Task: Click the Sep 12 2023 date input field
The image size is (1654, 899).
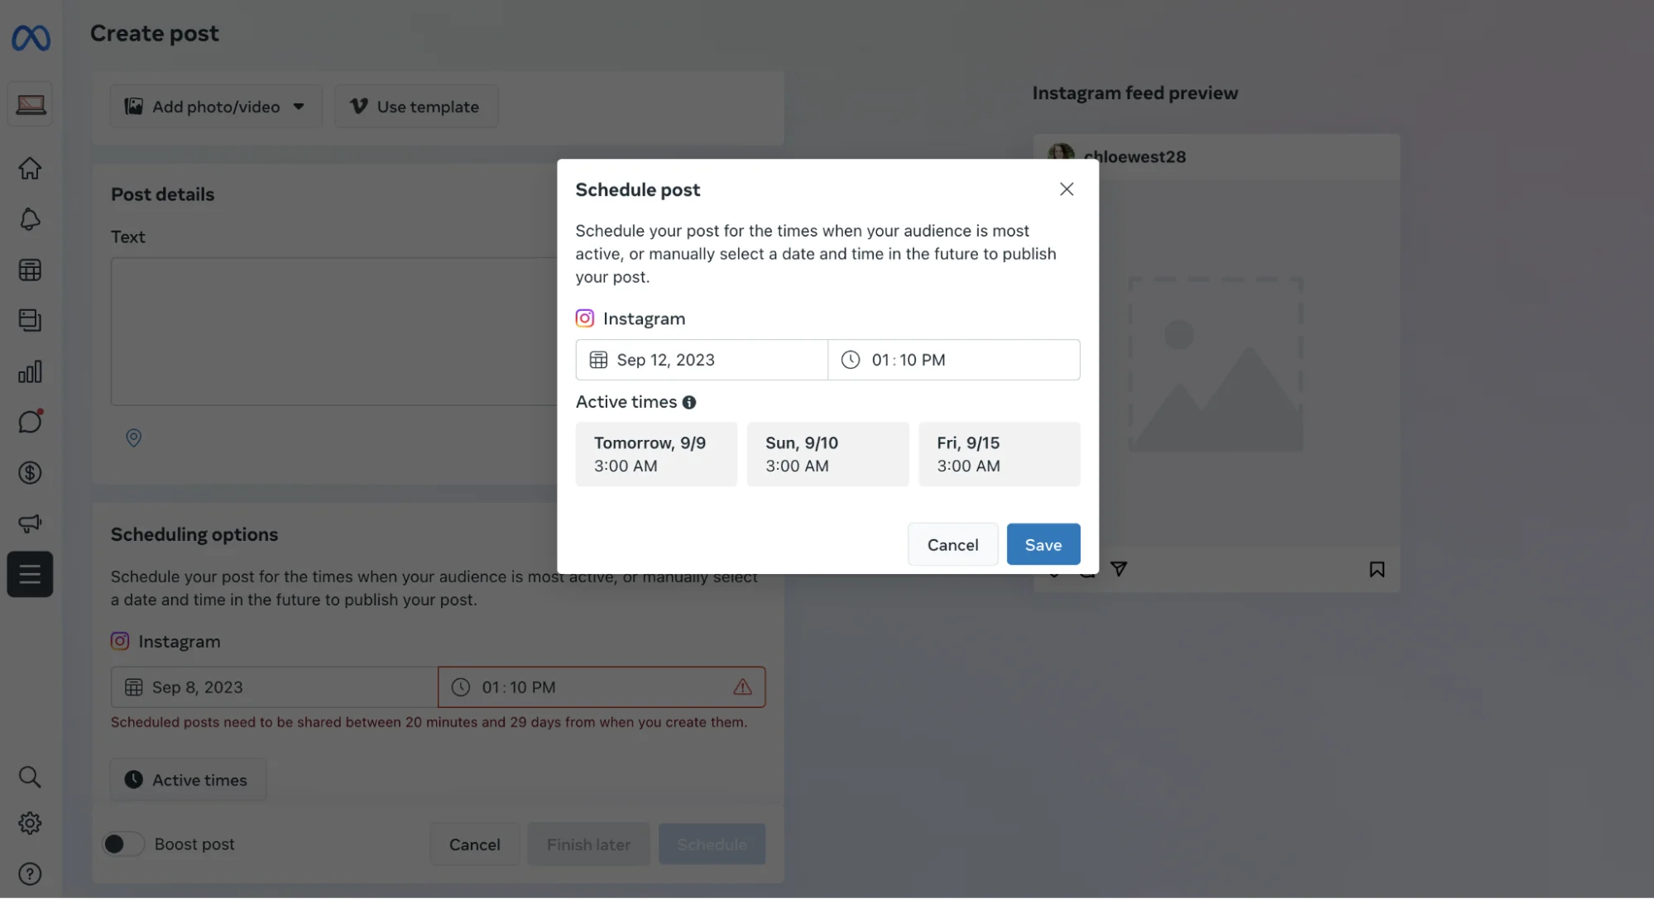Action: [x=702, y=359]
